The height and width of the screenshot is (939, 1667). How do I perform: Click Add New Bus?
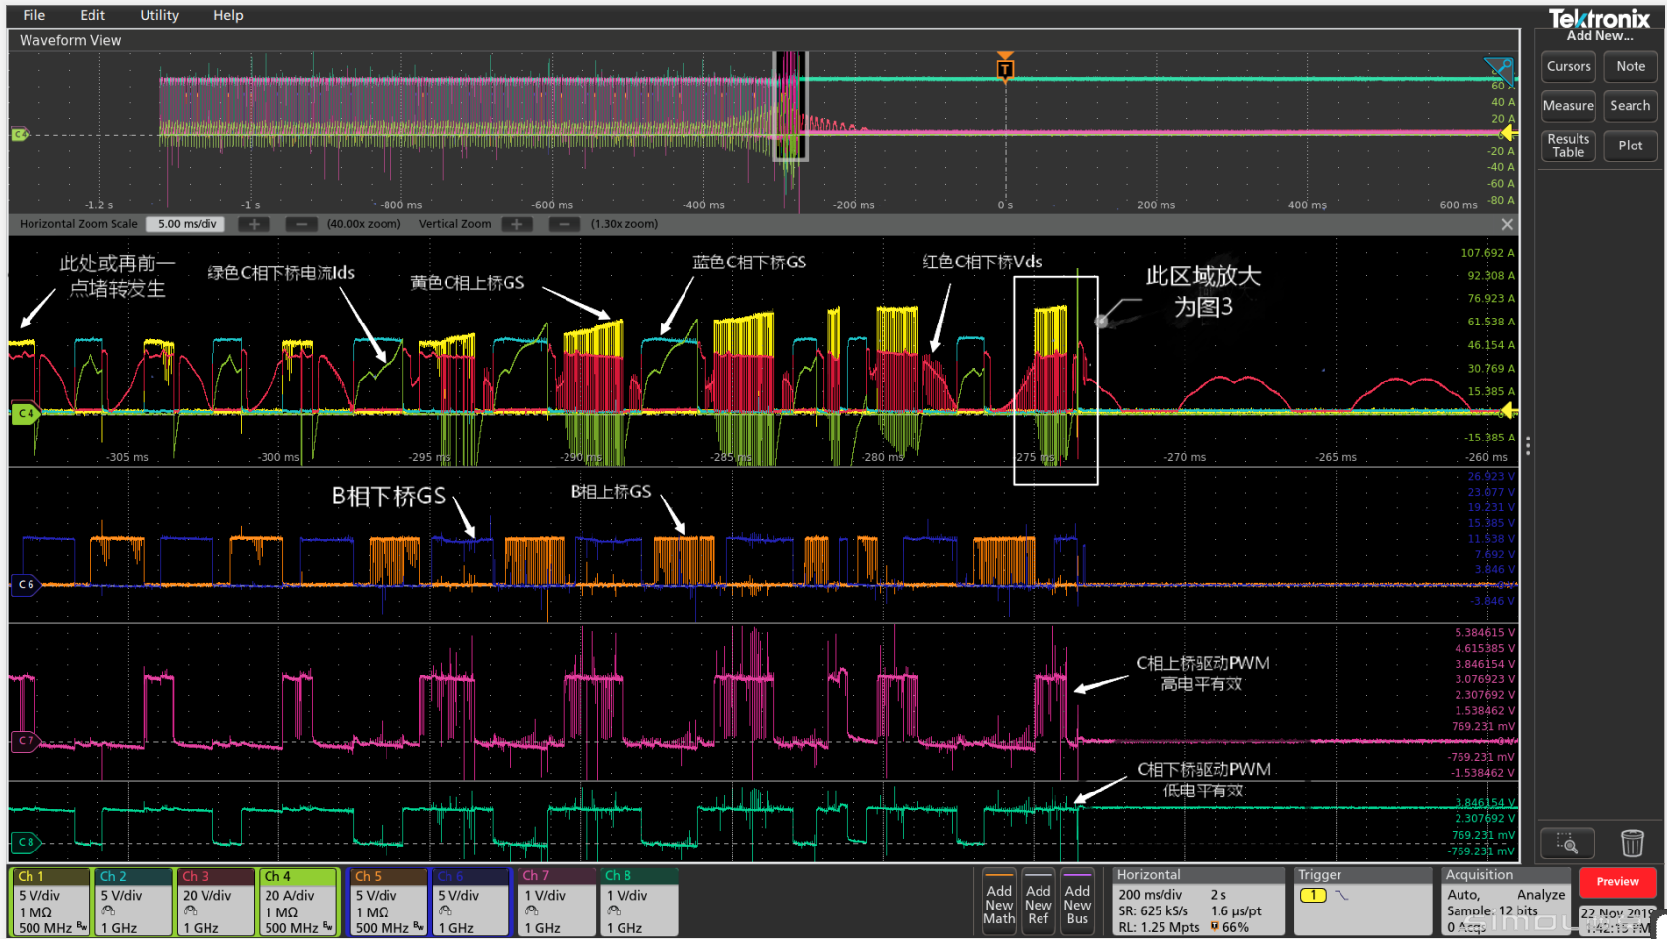point(1077,902)
